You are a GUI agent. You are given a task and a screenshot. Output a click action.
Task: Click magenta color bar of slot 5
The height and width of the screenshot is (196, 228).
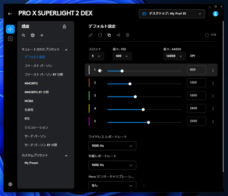[89, 121]
